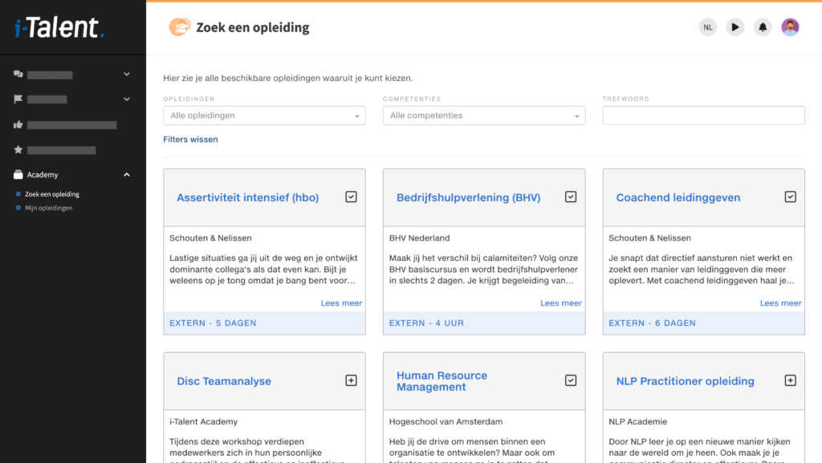Screen dimensions: 822x463
Task: Add Disc Teamanalyse via plus icon
Action: pos(352,381)
